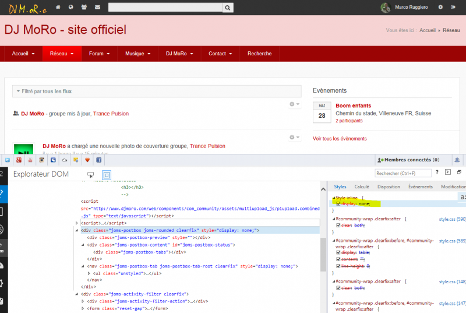Toggle the content property checkbox
Image resolution: width=466 pixels, height=313 pixels.
(x=338, y=259)
